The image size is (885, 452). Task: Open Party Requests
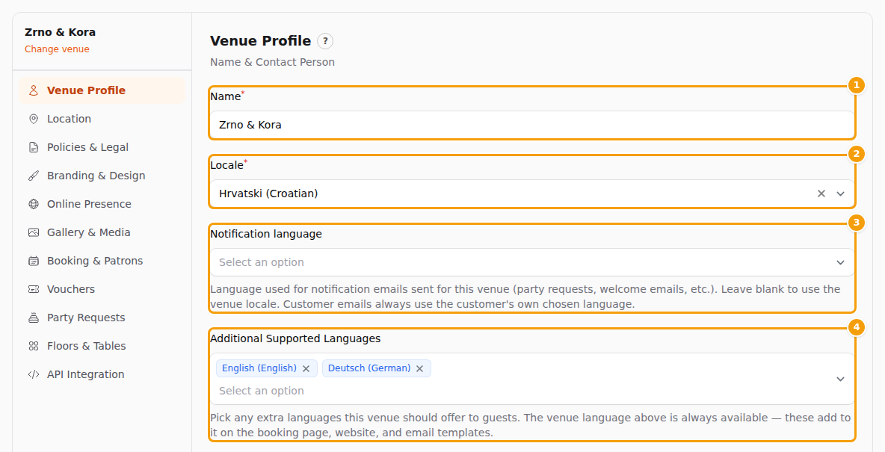click(102, 318)
